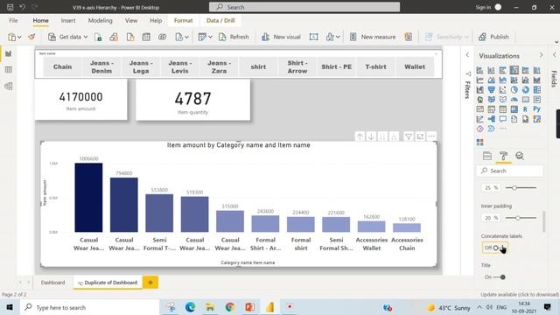Insert a Card visual
The width and height of the screenshot is (560, 315).
pyautogui.click(x=525, y=99)
